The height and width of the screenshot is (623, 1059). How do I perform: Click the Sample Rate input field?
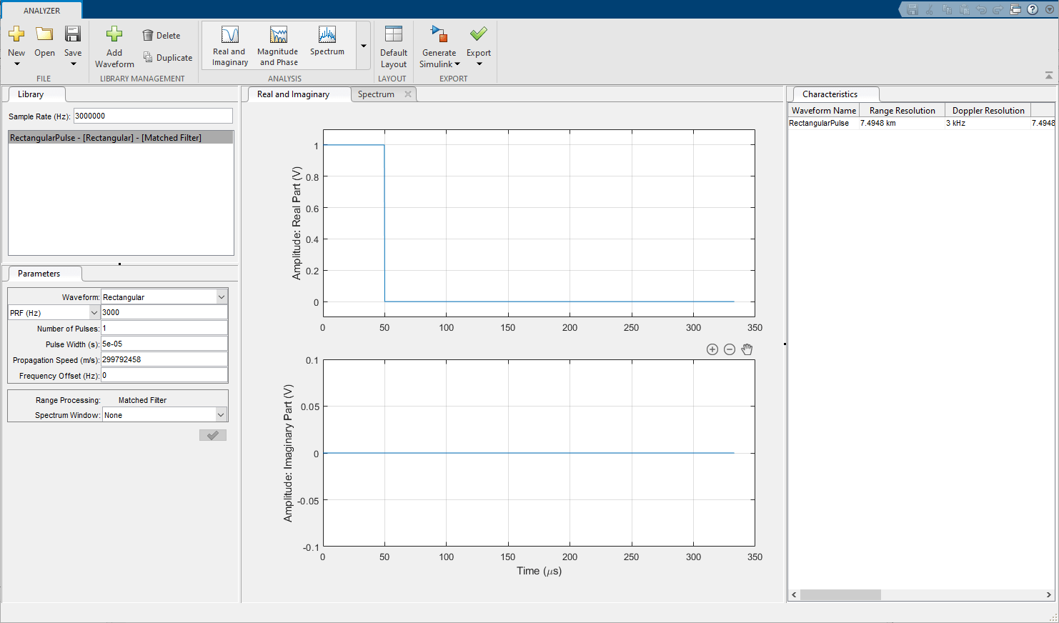[x=152, y=115]
